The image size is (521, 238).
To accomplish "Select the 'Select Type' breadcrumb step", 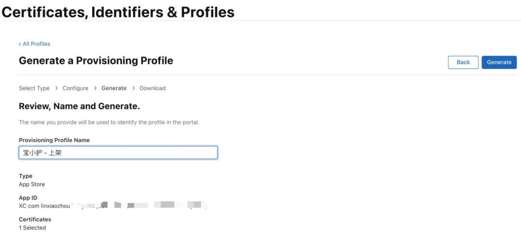I will tap(34, 88).
